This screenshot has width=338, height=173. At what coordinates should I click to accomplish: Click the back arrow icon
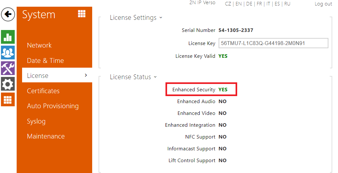coord(8,15)
